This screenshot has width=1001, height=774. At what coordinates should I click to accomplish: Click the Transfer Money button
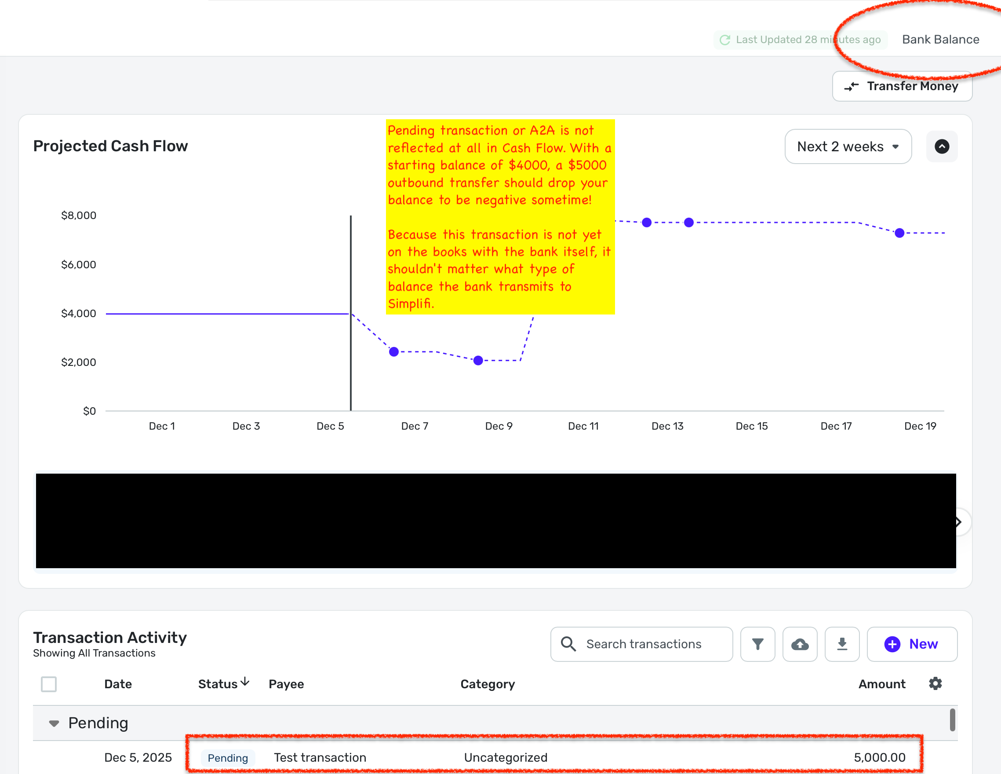pyautogui.click(x=902, y=86)
